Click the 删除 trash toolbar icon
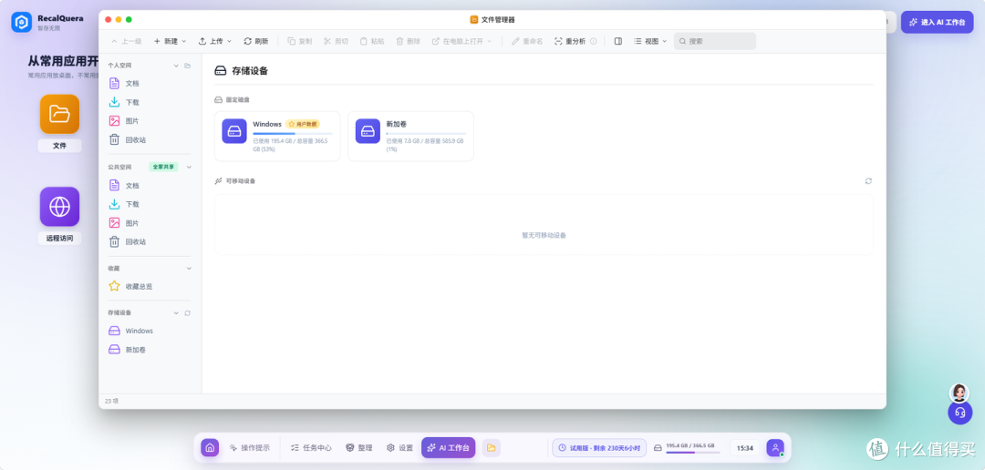This screenshot has height=470, width=985. [x=399, y=41]
